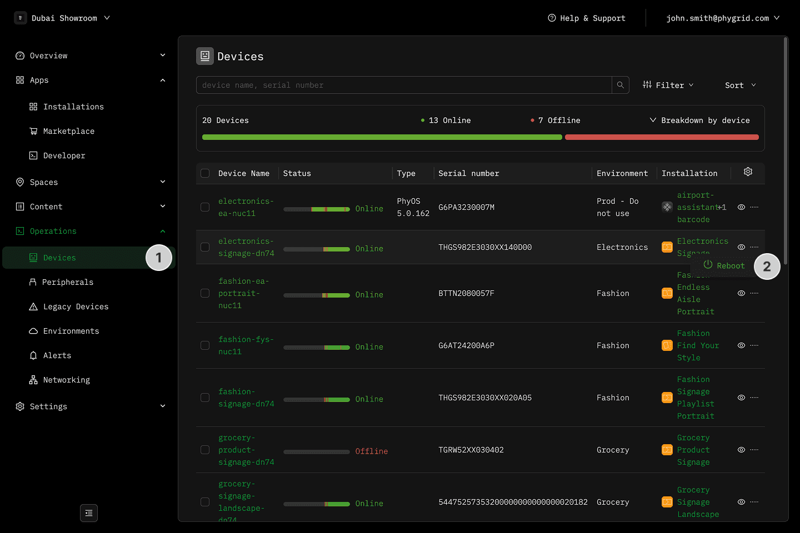
Task: Open the Filter dropdown
Action: click(x=668, y=85)
